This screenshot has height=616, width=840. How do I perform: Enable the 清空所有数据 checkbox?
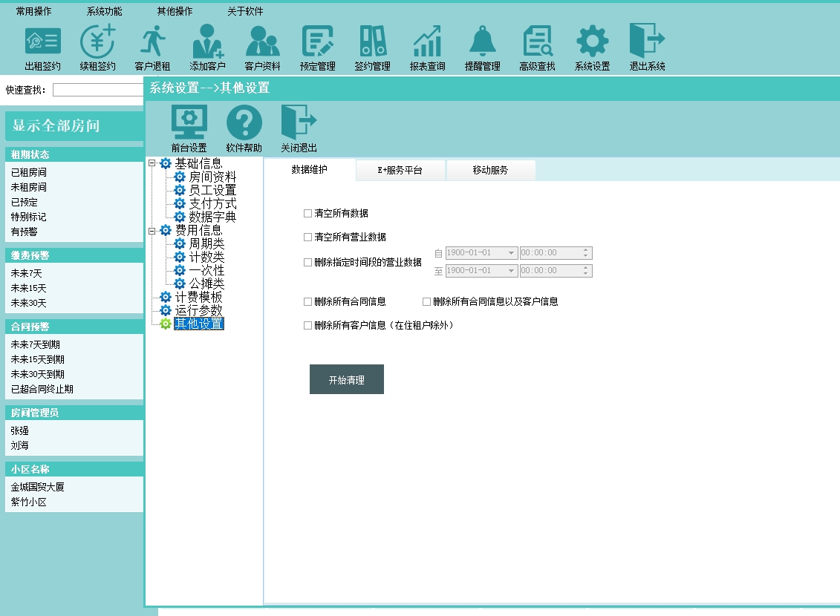(307, 214)
